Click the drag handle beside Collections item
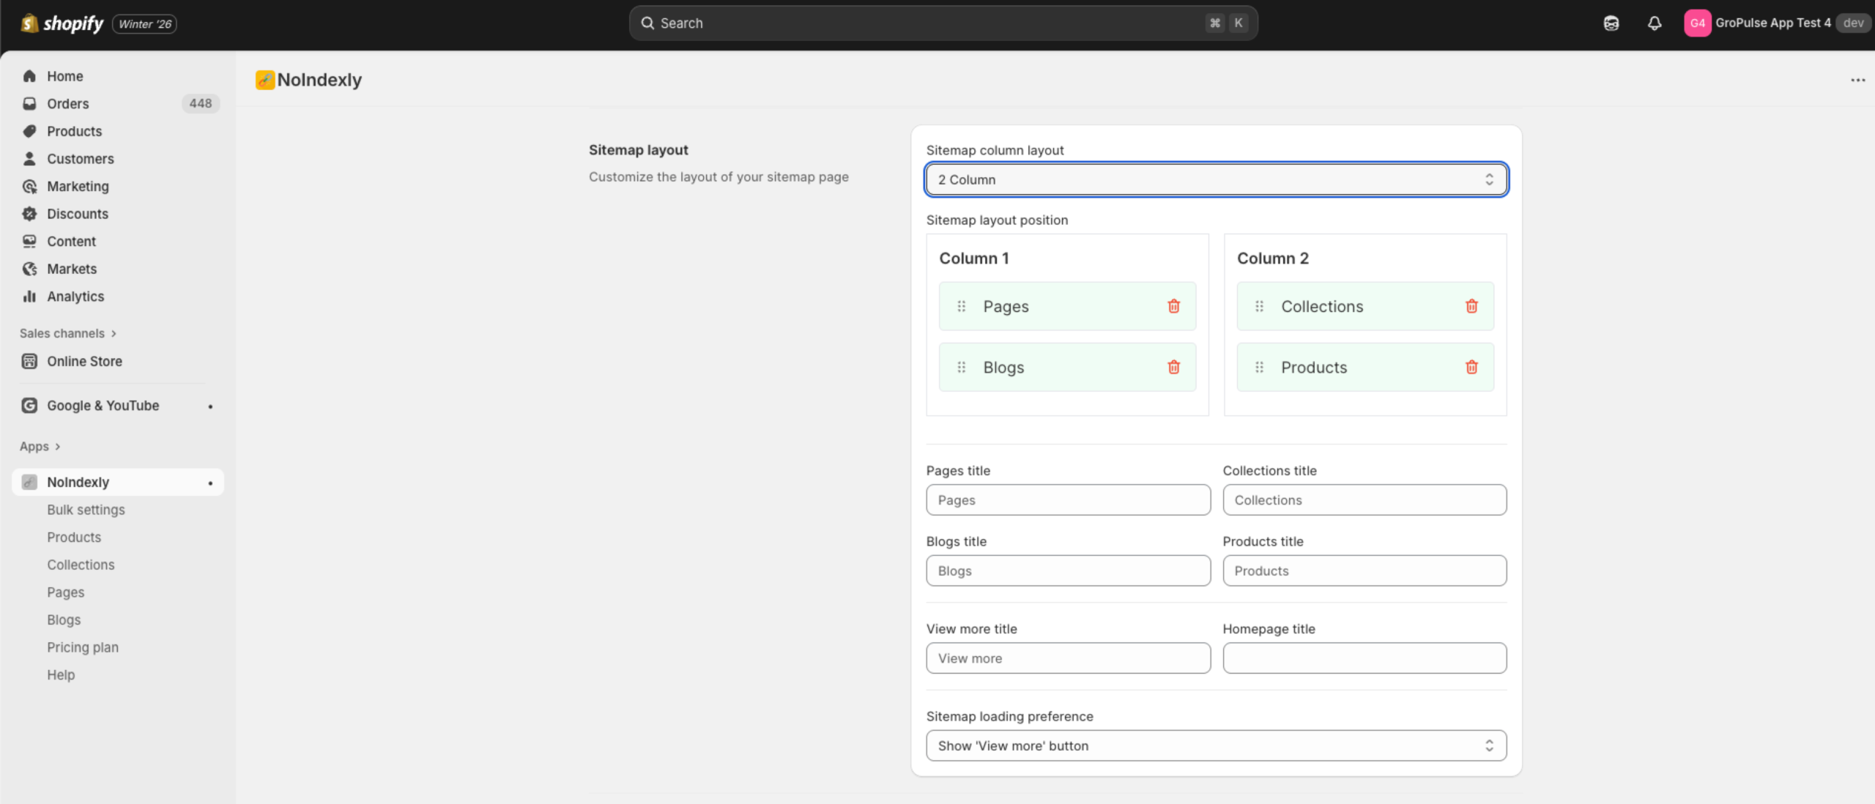1875x804 pixels. pyautogui.click(x=1259, y=306)
